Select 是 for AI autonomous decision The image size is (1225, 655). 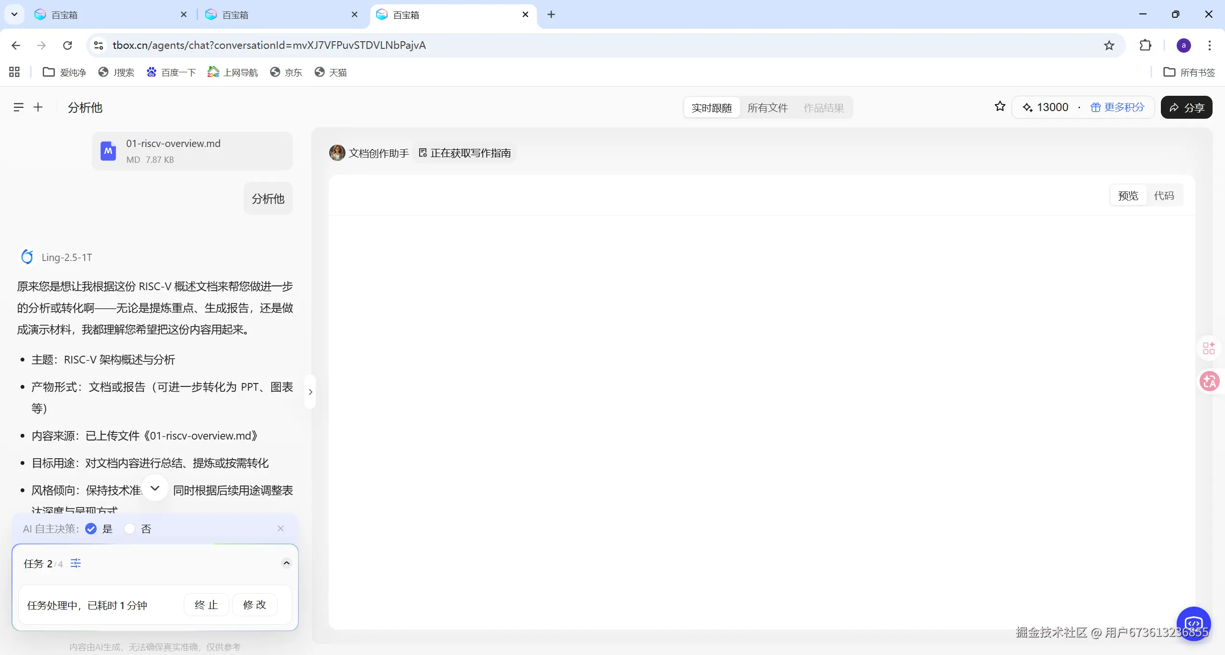pos(91,529)
